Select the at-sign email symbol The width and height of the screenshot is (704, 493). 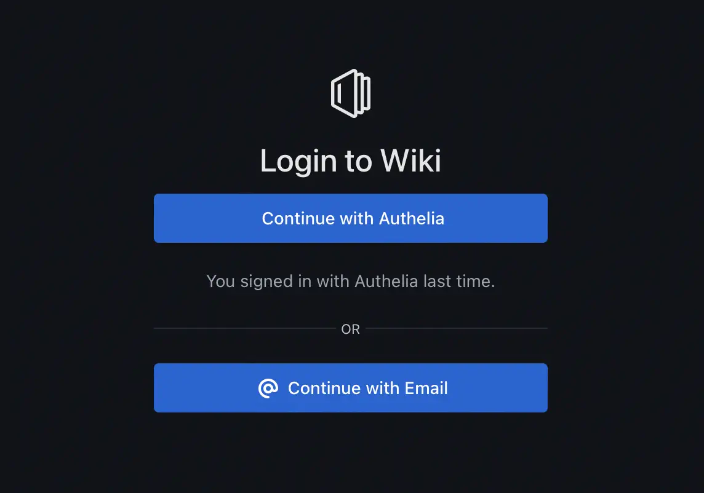click(x=268, y=388)
